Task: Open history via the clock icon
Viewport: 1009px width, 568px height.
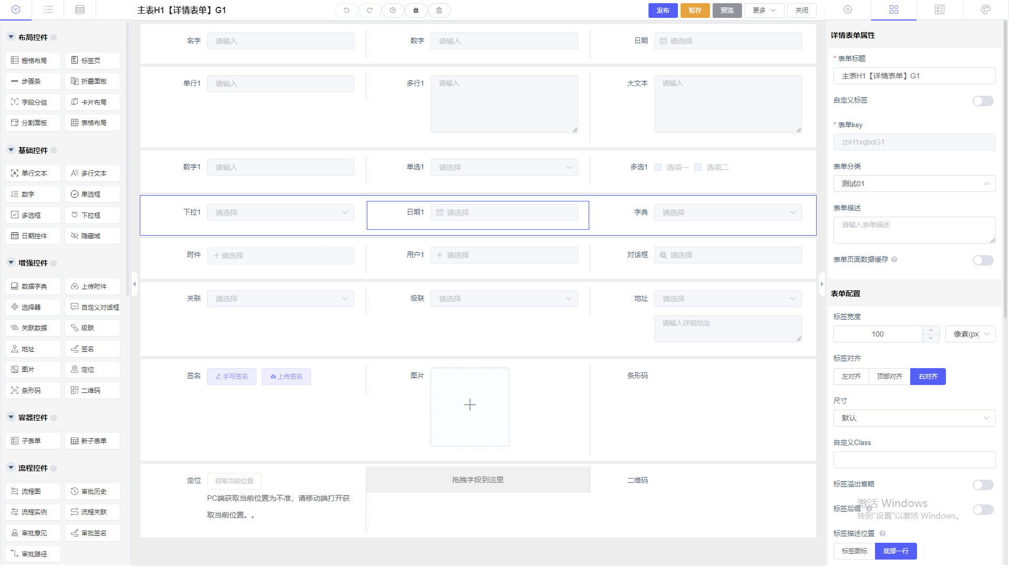Action: [393, 10]
